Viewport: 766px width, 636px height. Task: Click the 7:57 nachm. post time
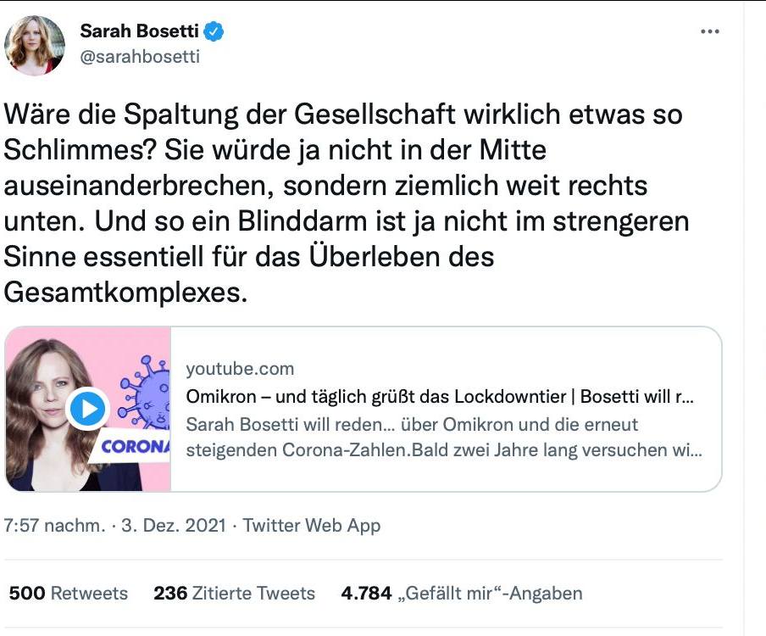[x=53, y=526]
